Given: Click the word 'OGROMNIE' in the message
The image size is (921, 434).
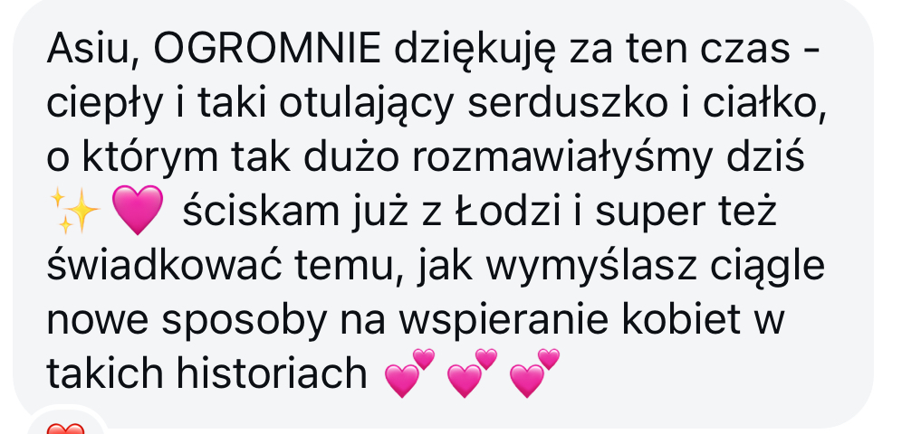Looking at the screenshot, I should (267, 49).
